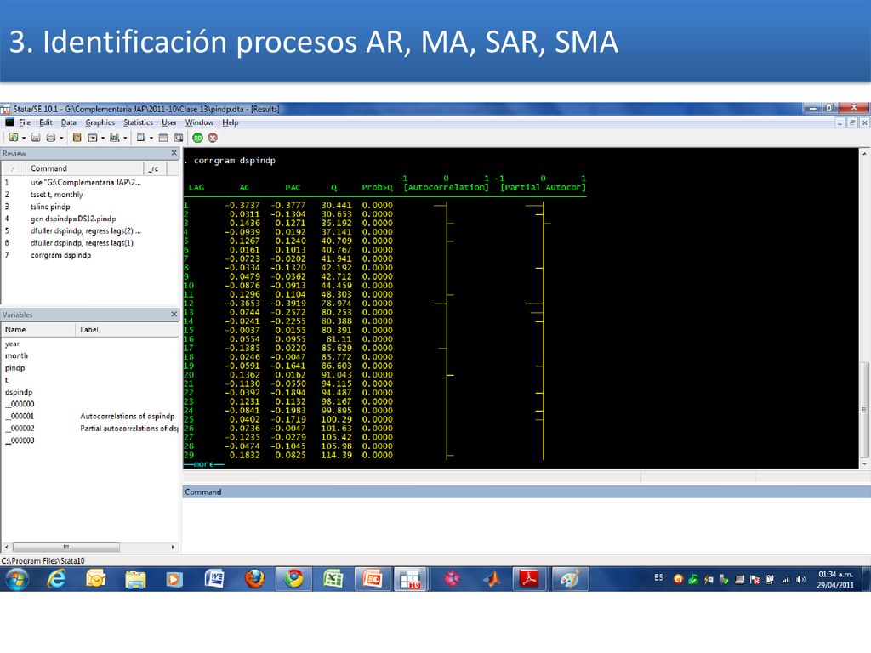Open the Graphics menu
Screen dimensions: 871x653
[100, 122]
